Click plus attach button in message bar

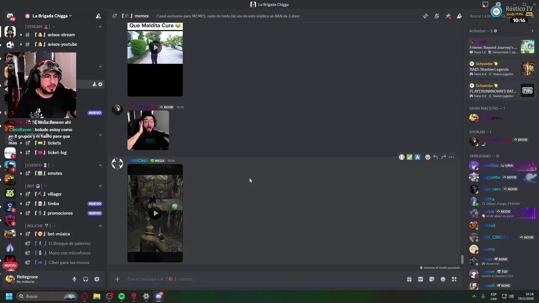(x=117, y=279)
